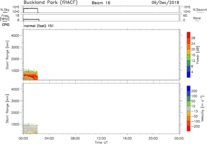
Task: Click the '-200' Velocity colorbar tick label
Action: (195, 126)
